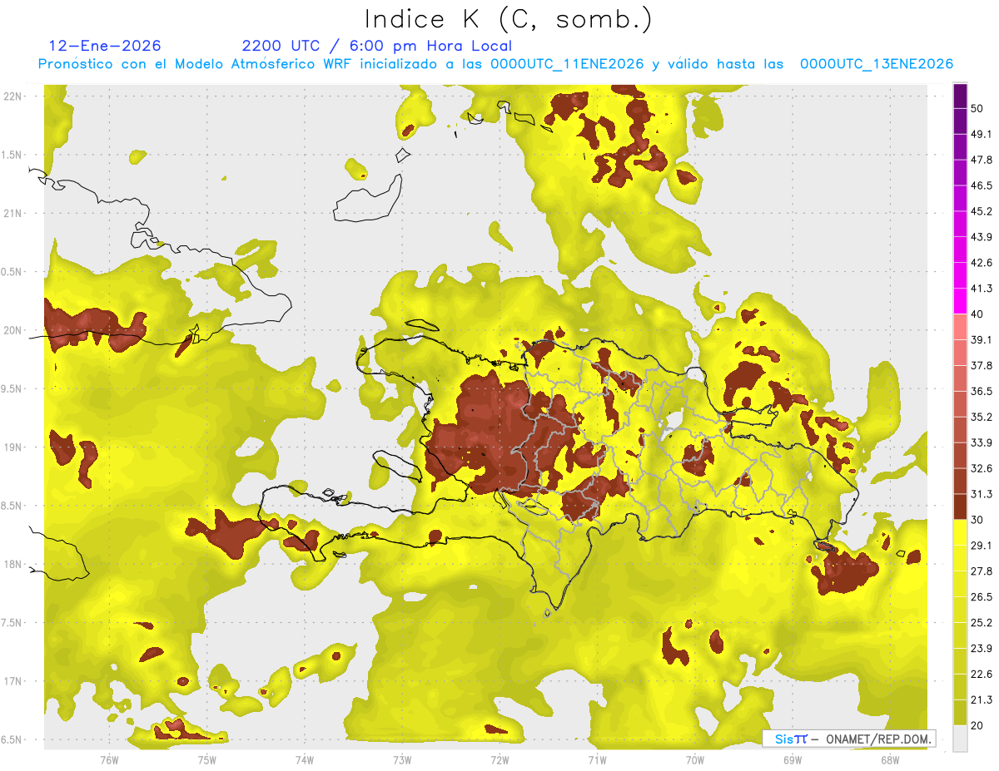Click the dark purple swatch topping the color scale

point(960,96)
